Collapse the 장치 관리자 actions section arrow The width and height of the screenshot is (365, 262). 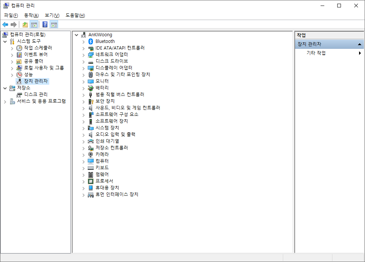pyautogui.click(x=360, y=44)
